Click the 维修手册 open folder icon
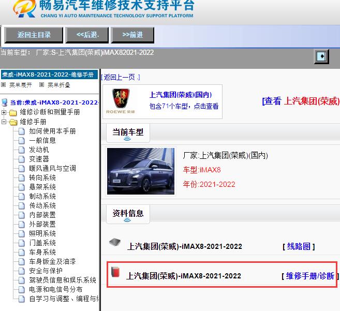Viewport: 340px width, 311px height. point(13,122)
